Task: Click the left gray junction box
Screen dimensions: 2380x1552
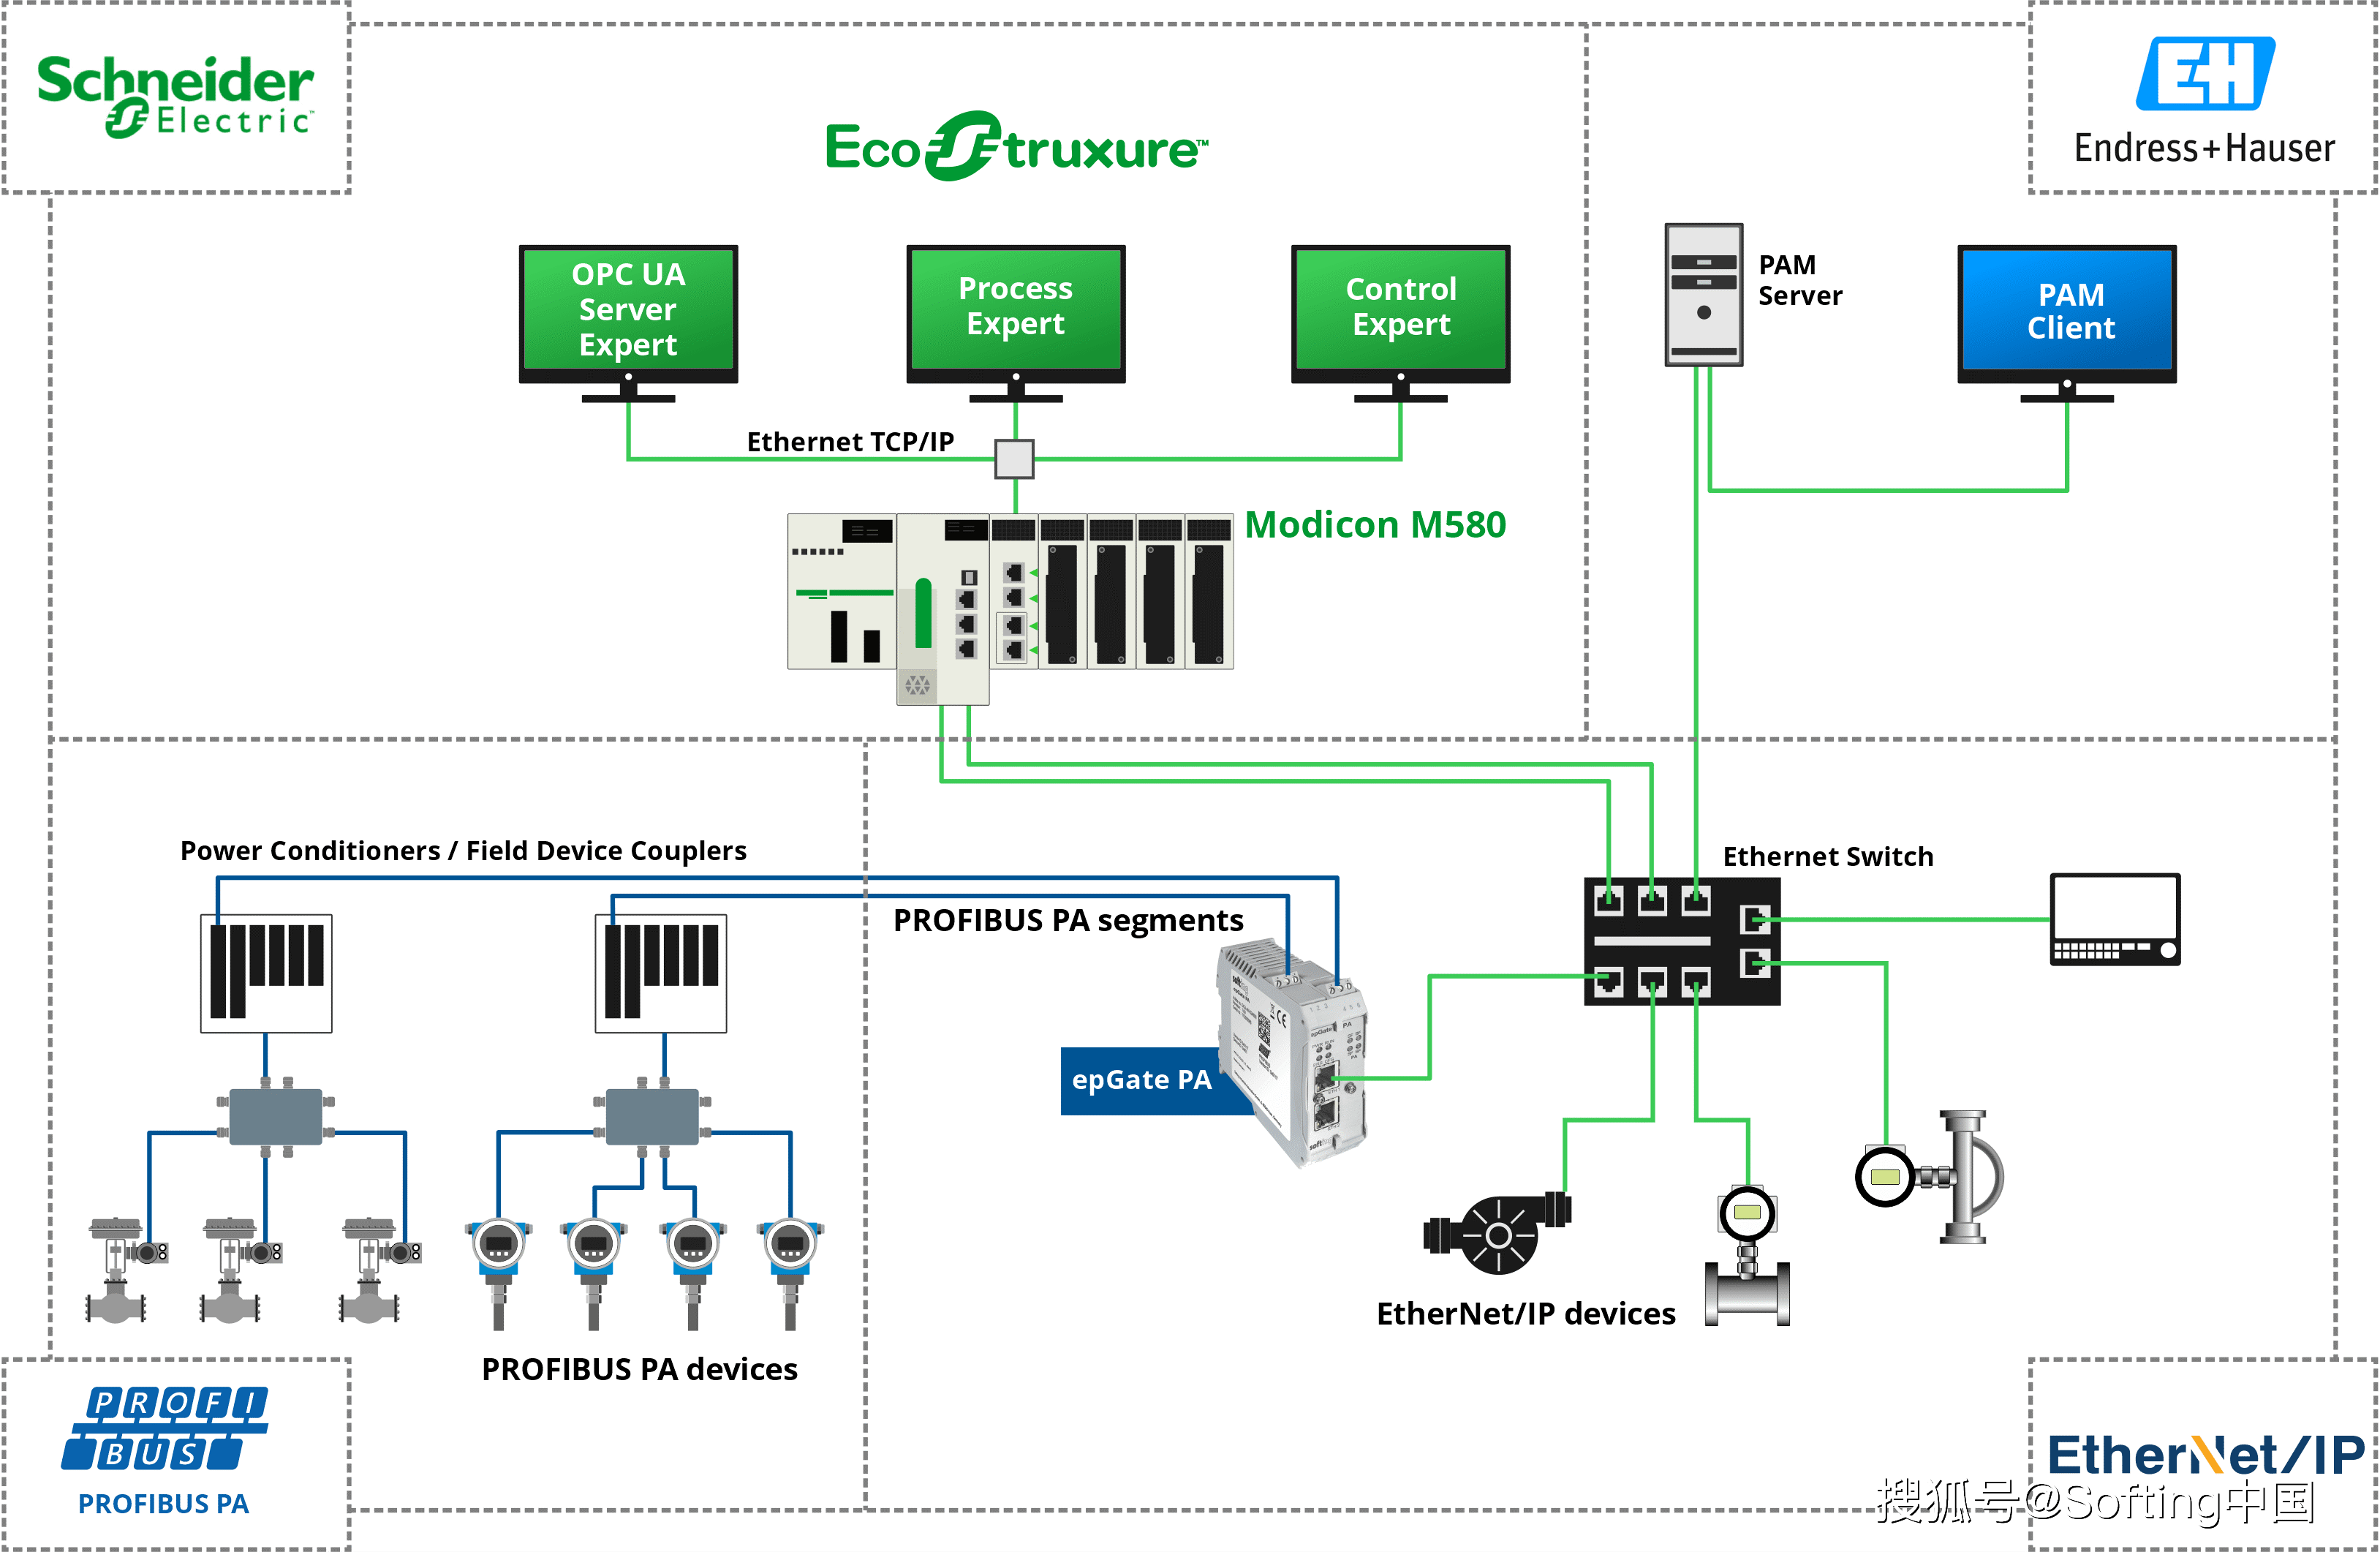Action: 276,1117
